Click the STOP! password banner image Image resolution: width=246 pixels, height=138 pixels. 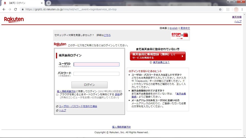pyautogui.click(x=180, y=35)
